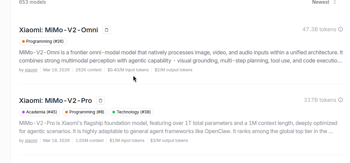The width and height of the screenshot is (350, 163).
Task: Select the Programming (#26) category tag
Action: [43, 41]
